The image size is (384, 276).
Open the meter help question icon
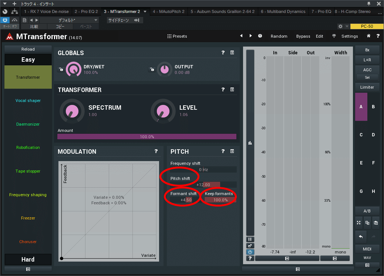250,258
